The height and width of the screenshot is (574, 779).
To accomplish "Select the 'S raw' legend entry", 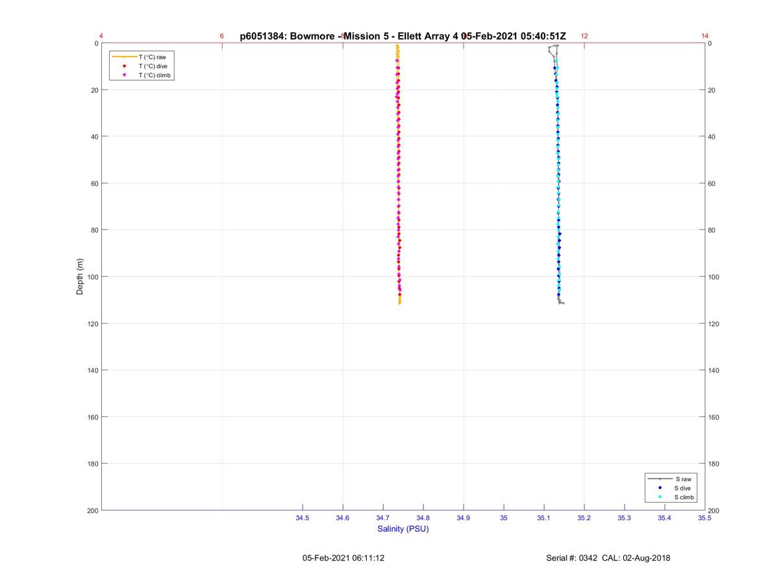I will point(683,479).
